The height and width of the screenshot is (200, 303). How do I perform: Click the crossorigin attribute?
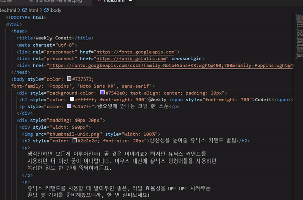pyautogui.click(x=186, y=59)
